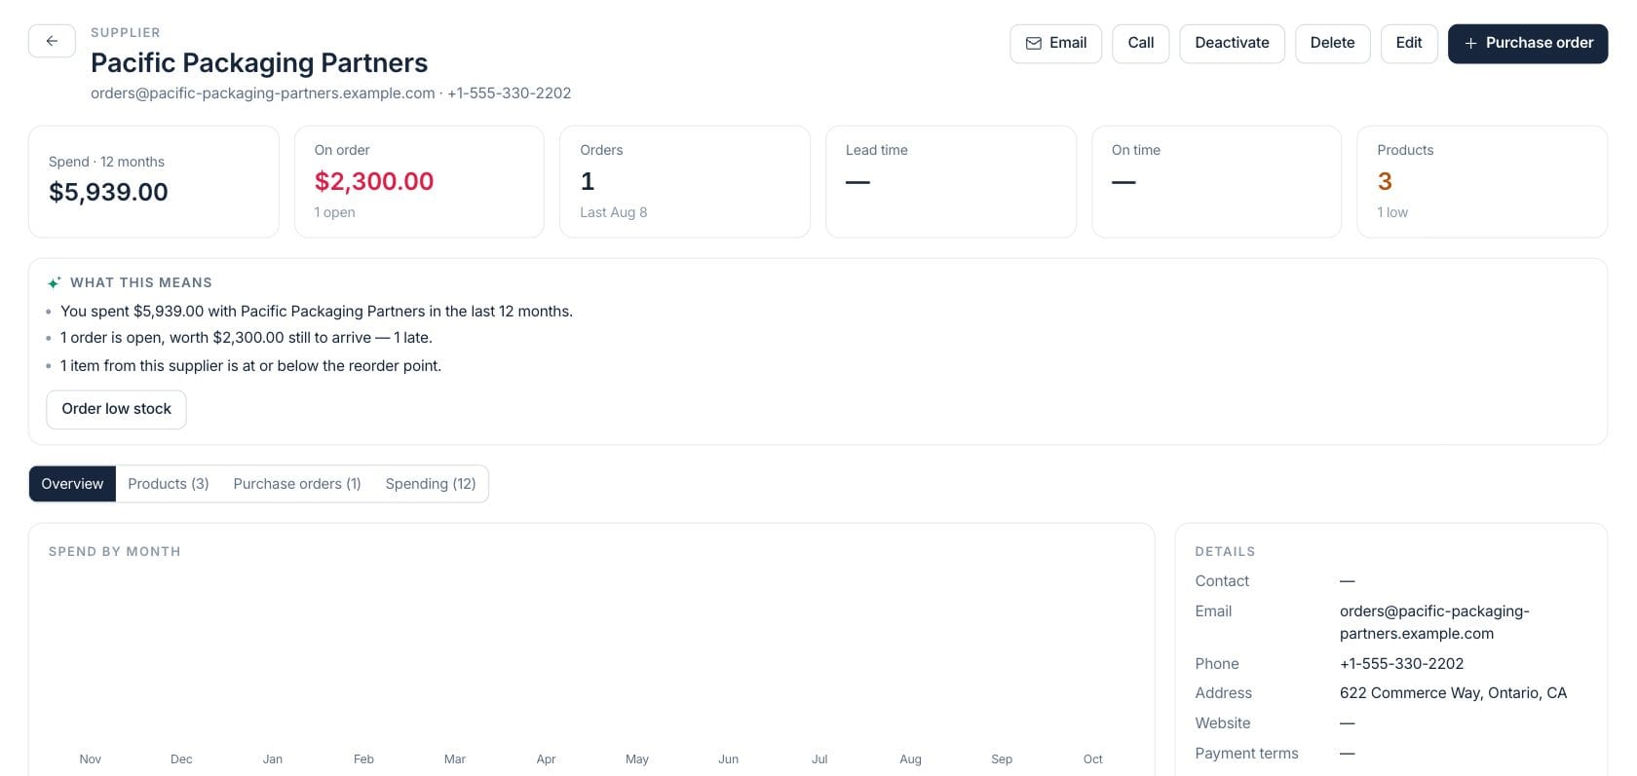1637x776 pixels.
Task: Click the address 622 Commerce Way, Ontario, CA
Action: 1453,693
